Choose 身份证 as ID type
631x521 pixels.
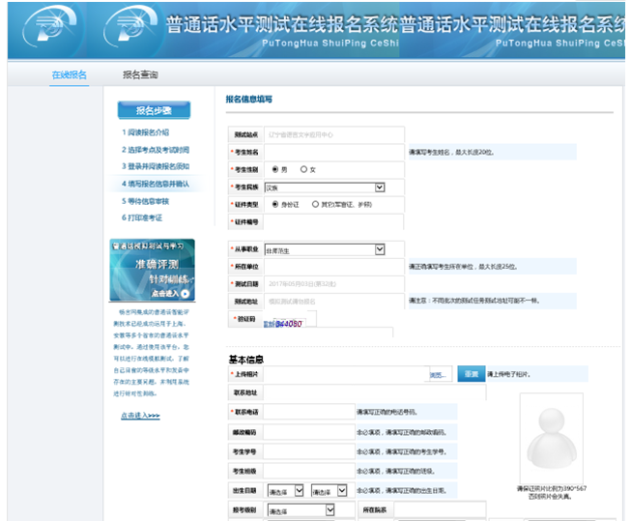pyautogui.click(x=273, y=204)
